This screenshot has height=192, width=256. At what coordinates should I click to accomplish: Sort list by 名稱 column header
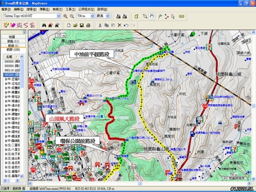coord(11,57)
